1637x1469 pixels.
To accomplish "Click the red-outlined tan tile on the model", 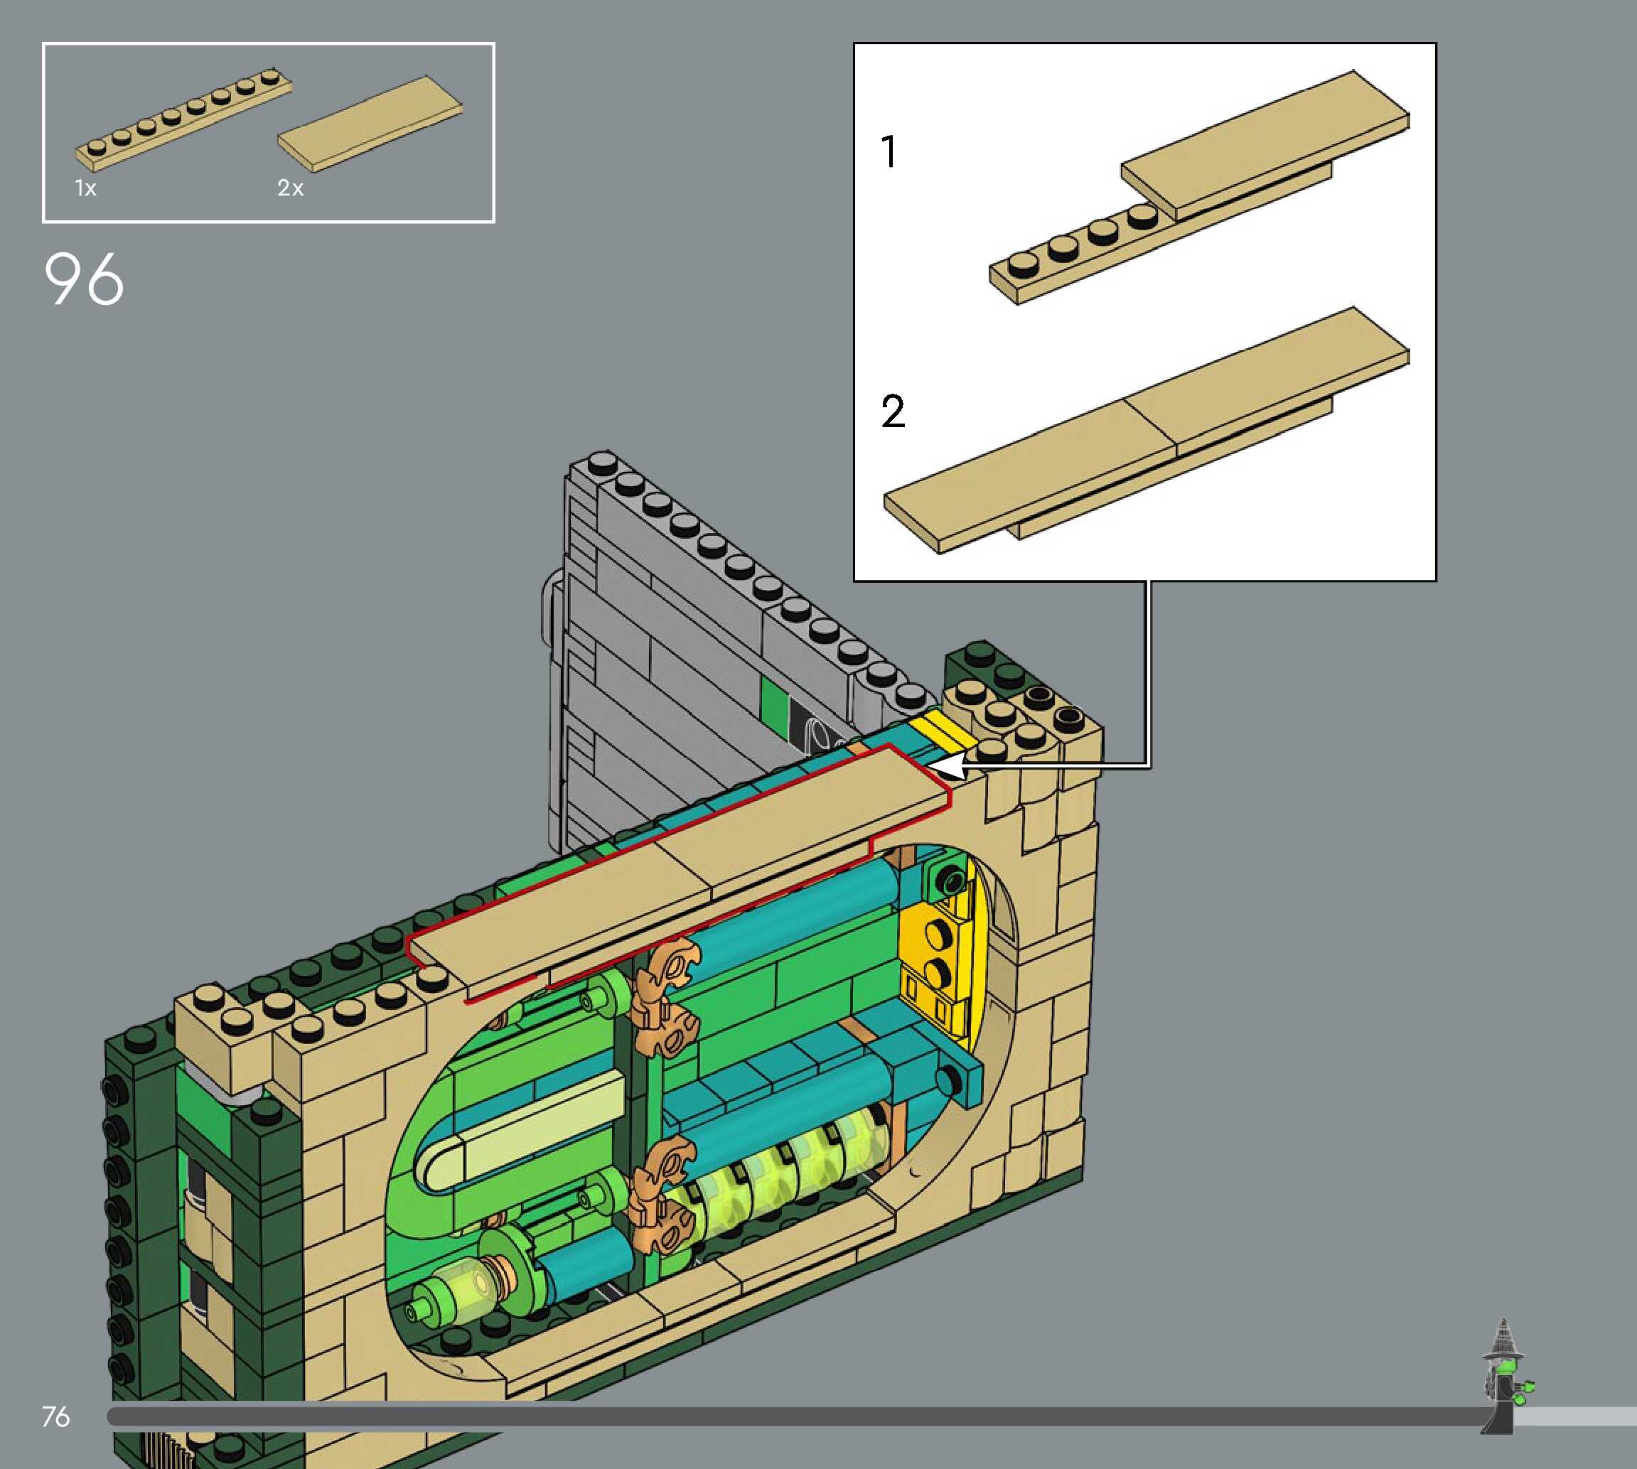I will click(686, 856).
